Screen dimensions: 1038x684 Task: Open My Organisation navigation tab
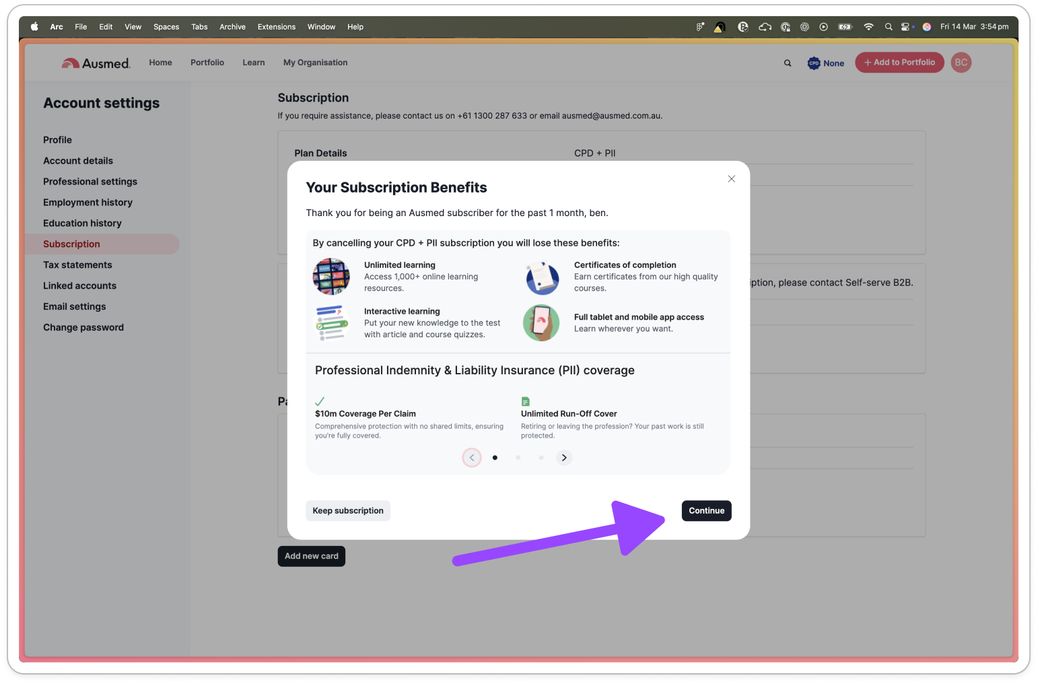(x=316, y=63)
